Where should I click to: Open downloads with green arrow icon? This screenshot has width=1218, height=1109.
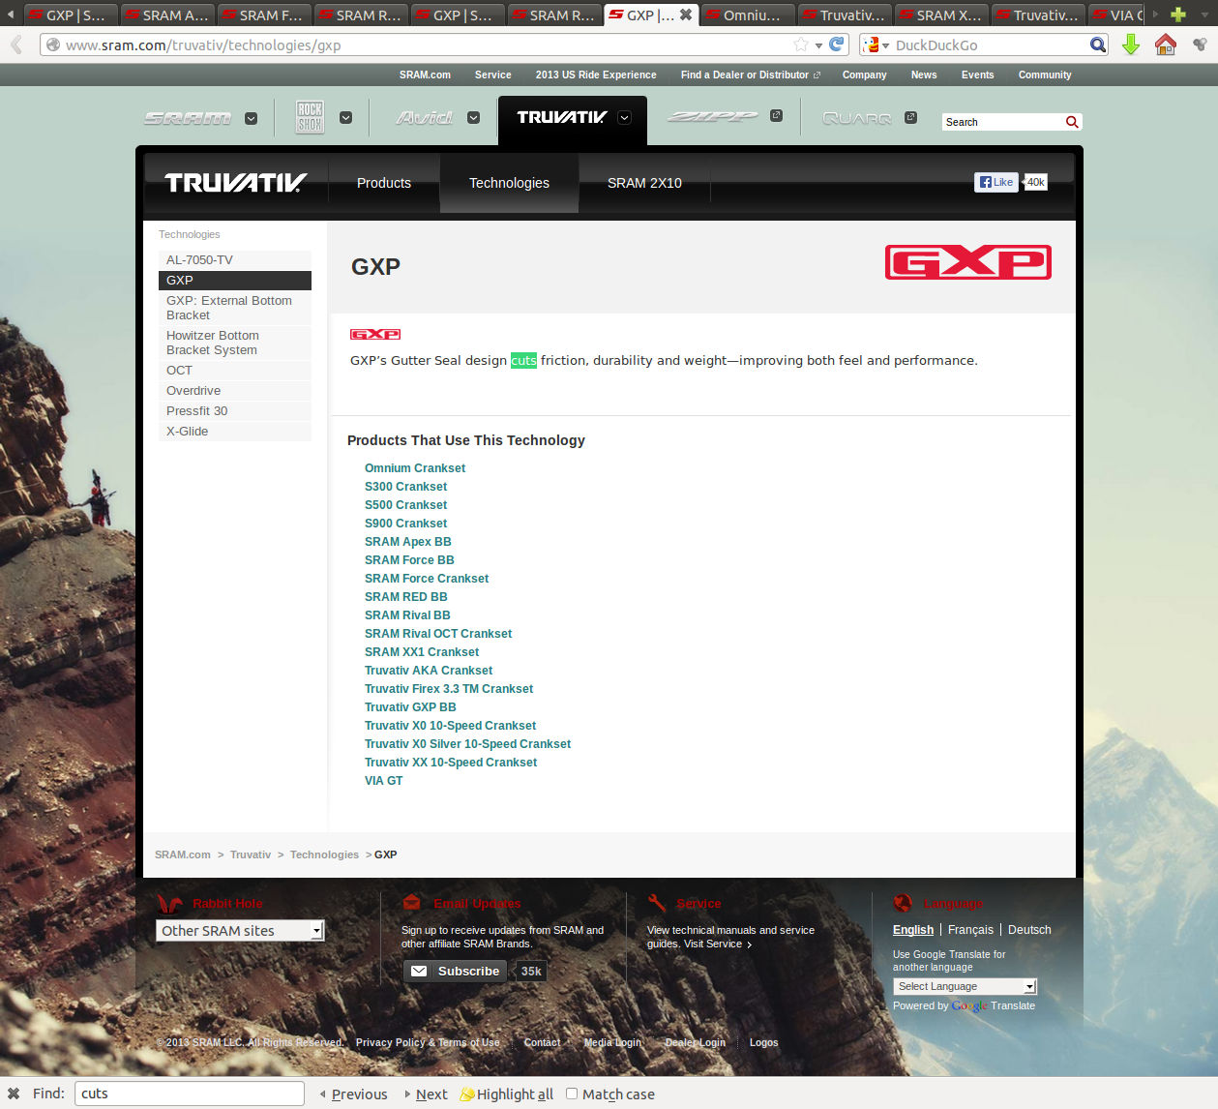click(1130, 45)
